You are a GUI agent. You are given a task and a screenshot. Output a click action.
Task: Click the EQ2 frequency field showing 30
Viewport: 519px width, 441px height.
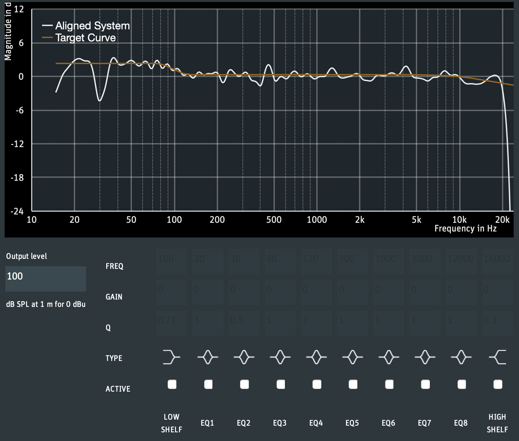pos(244,262)
